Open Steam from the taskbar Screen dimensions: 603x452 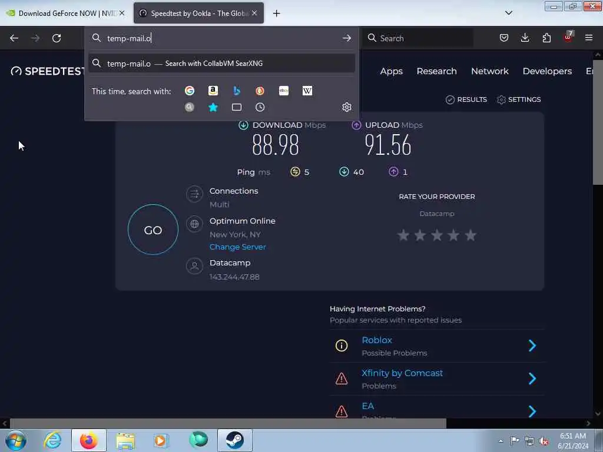pyautogui.click(x=234, y=440)
